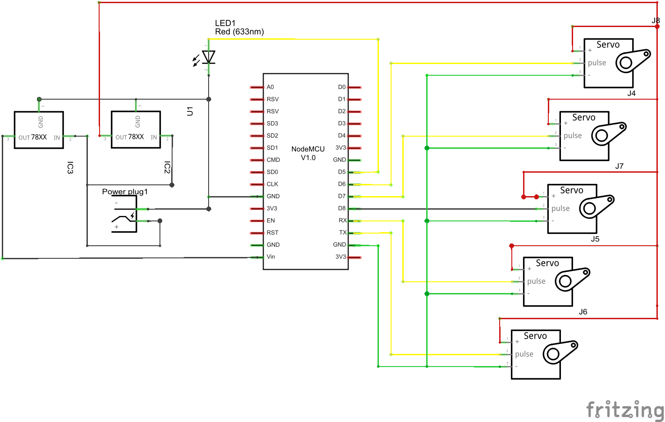Select the Red (633nm) text
The width and height of the screenshot is (665, 422).
(239, 32)
